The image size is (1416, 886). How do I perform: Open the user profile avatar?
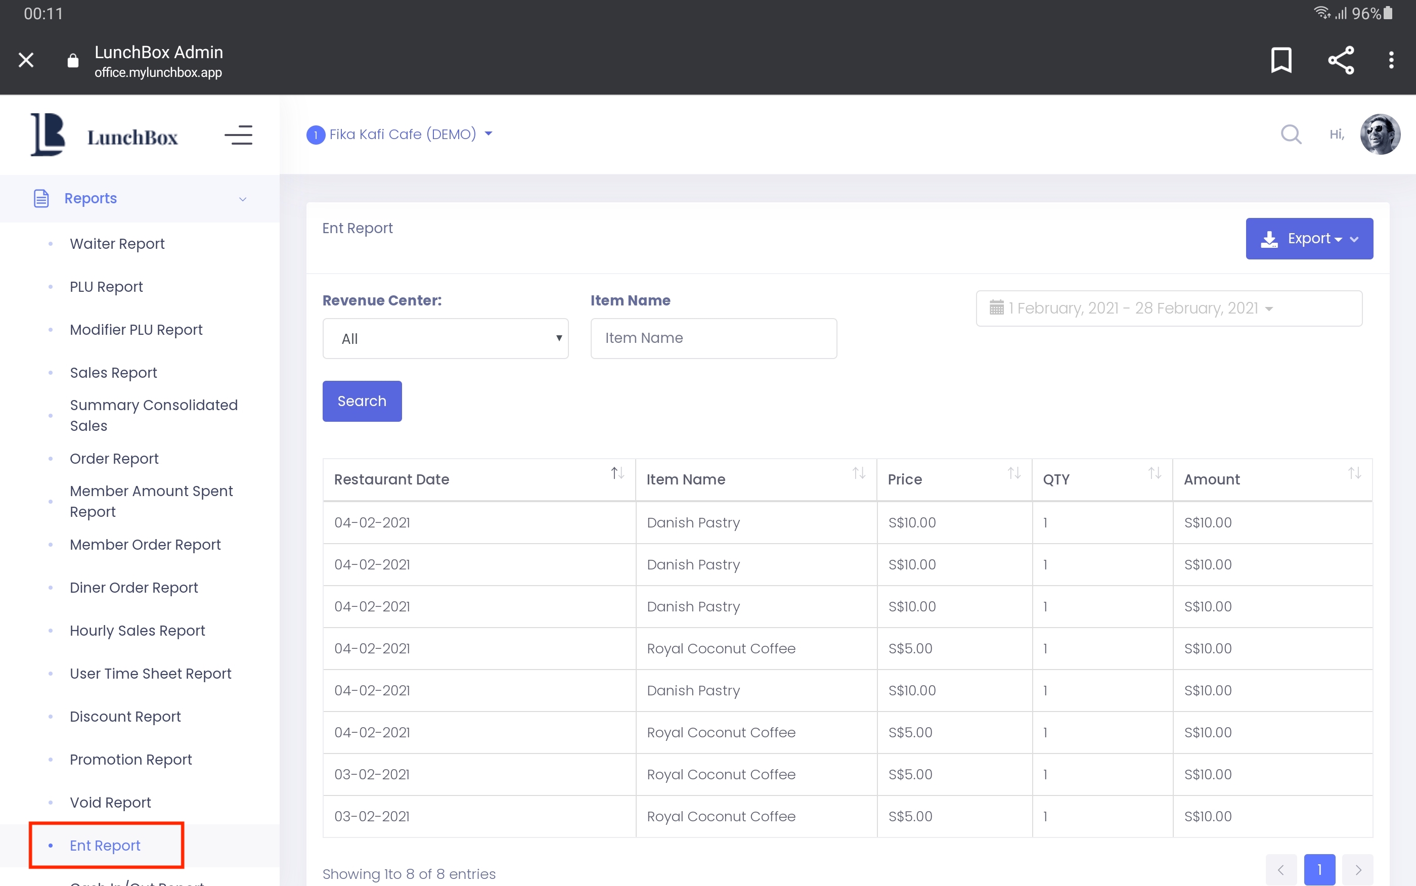coord(1380,134)
